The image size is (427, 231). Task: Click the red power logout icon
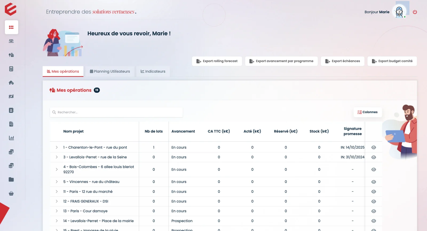click(415, 12)
